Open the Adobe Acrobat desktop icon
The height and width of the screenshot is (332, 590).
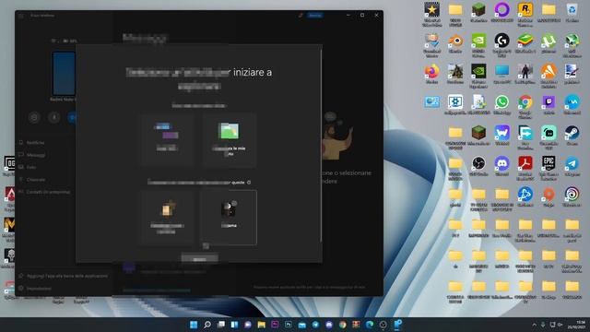click(x=525, y=164)
